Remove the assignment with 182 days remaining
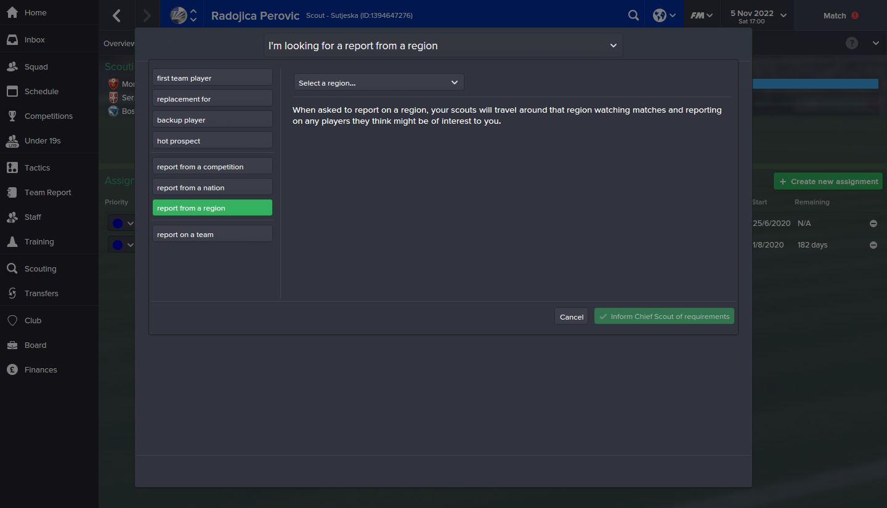The height and width of the screenshot is (508, 887). (873, 245)
